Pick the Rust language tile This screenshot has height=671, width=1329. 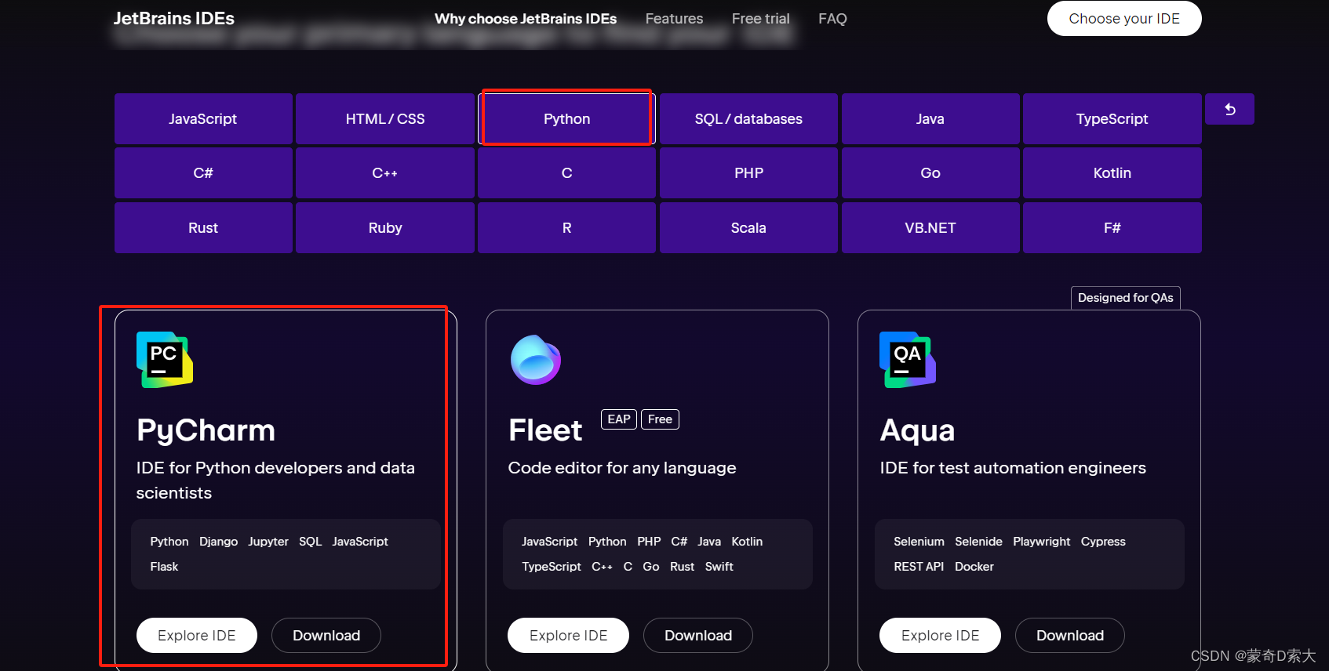tap(203, 228)
